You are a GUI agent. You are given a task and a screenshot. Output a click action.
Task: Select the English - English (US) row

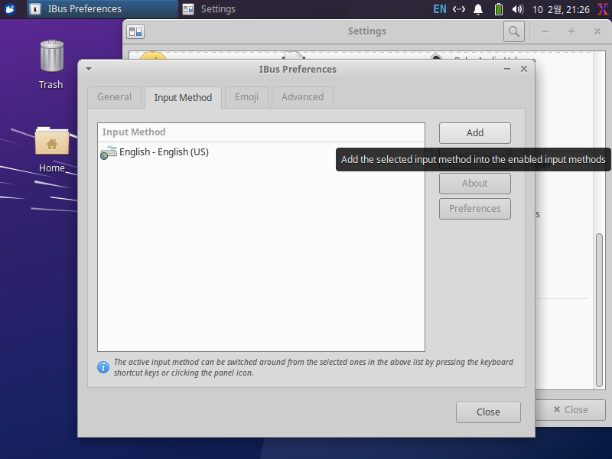click(x=261, y=152)
